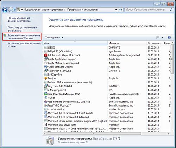
Task: Open Установка новой программы из сети link
Action: (24, 45)
